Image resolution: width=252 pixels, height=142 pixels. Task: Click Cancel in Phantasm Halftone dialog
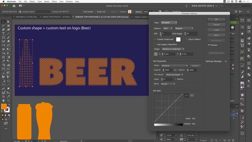pyautogui.click(x=216, y=25)
